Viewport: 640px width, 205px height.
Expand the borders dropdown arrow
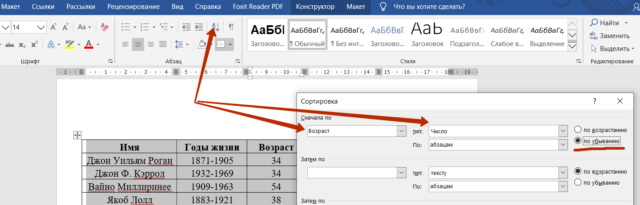coord(230,44)
